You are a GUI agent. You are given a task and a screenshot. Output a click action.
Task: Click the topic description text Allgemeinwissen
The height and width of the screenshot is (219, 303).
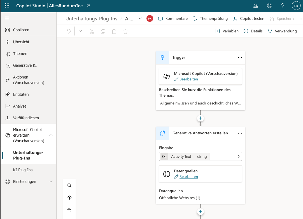coord(201,103)
